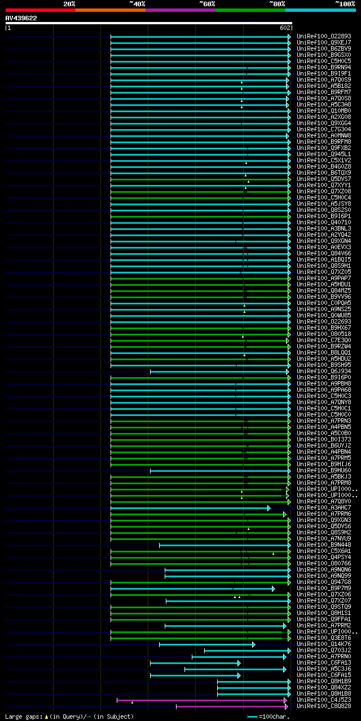Image resolution: width=361 pixels, height=721 pixels.
Task: Open the UniRef100_A5JSY8 hit
Action: coord(324,204)
